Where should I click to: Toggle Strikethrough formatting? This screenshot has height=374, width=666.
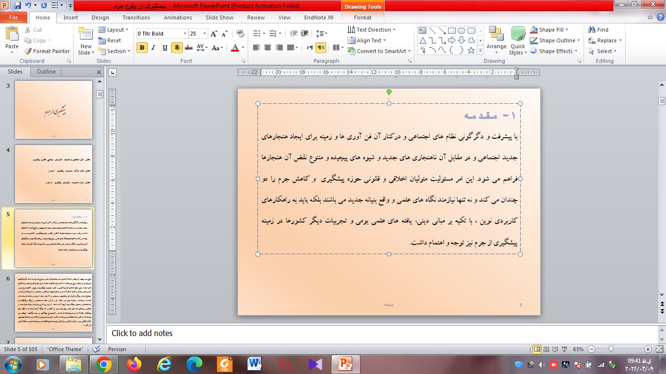189,48
